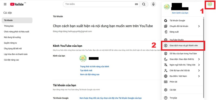Click the account avatar at top right
This screenshot has height=100, width=216.
click(210, 4)
